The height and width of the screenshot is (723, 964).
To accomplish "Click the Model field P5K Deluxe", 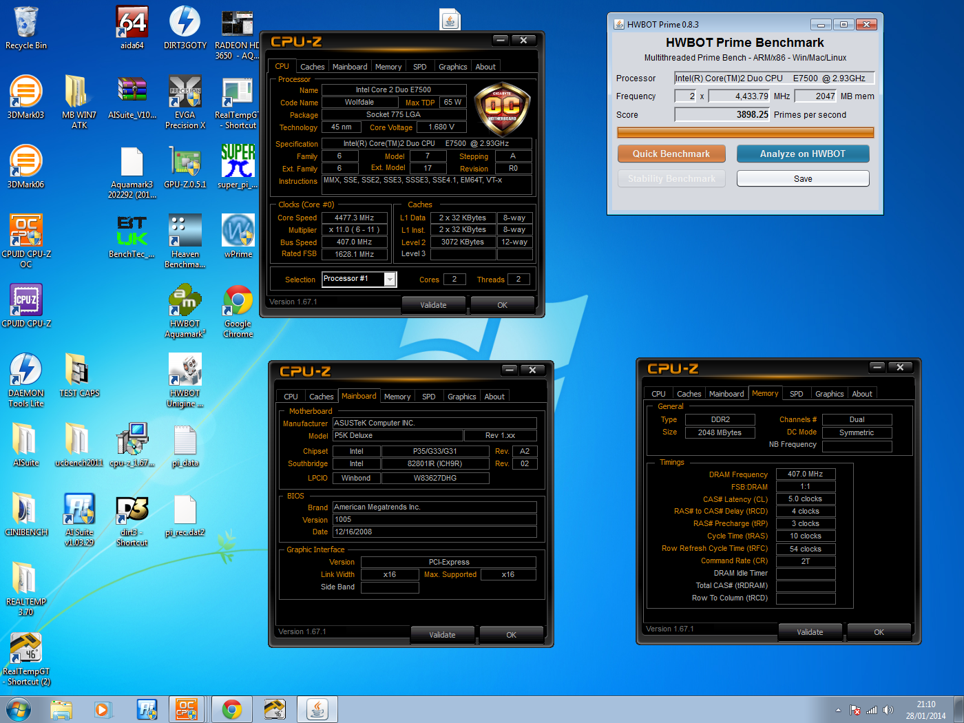I will (398, 435).
